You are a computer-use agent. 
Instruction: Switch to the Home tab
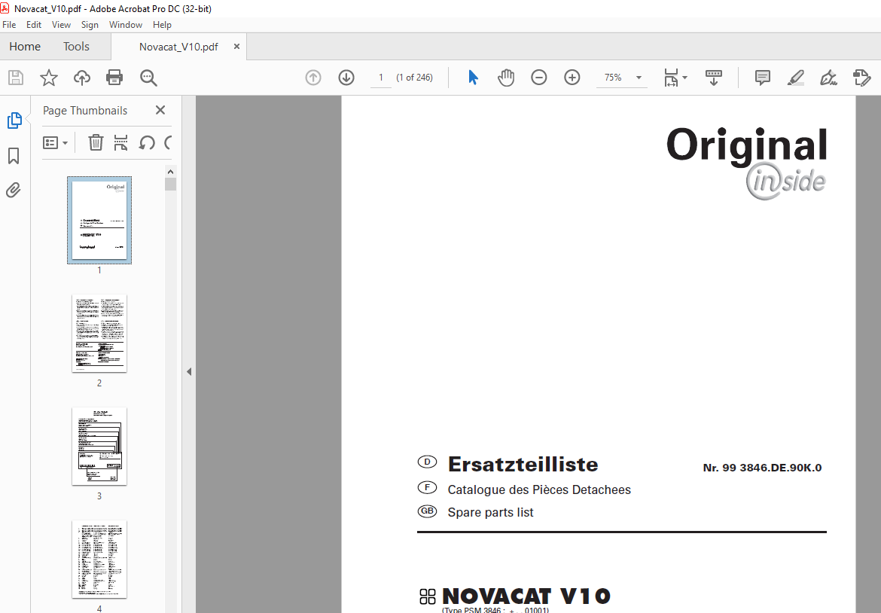tap(25, 47)
